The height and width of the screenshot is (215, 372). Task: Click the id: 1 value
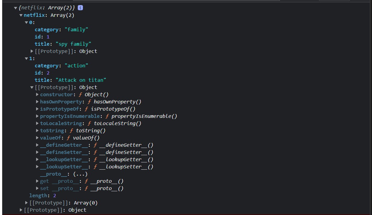click(x=48, y=37)
